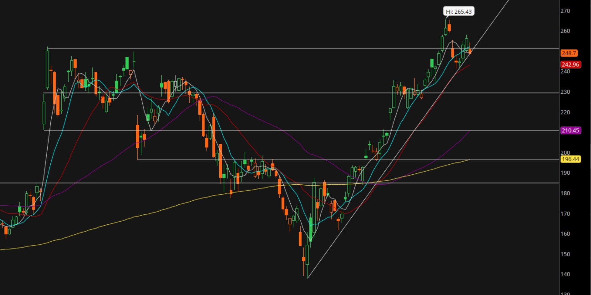Viewport: 591px width, 295px height.
Task: Click the 220 price axis label
Action: tap(565, 112)
